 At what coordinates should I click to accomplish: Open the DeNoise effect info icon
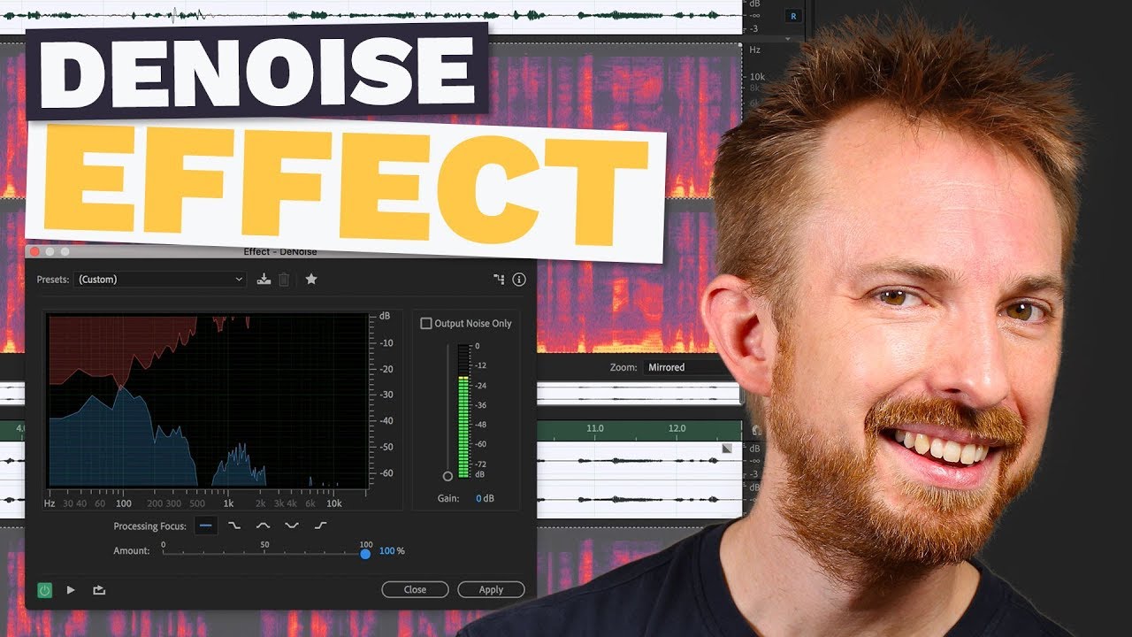click(x=519, y=280)
